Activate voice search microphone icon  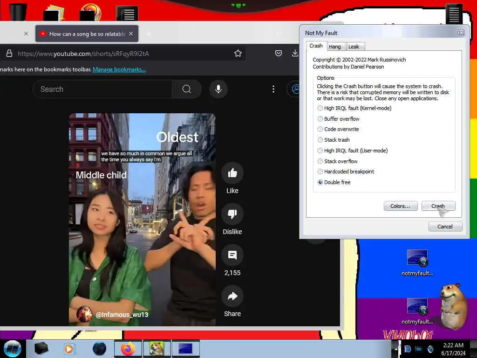[218, 89]
